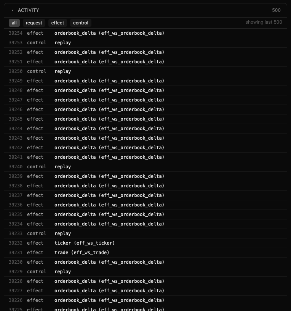Select the all filter tab
The height and width of the screenshot is (311, 291).
14,23
